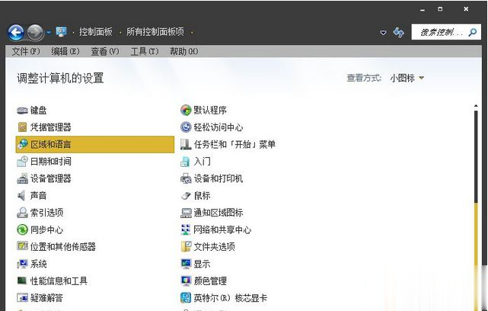The width and height of the screenshot is (488, 311).
Task: Open the 性能信息和工具 link
Action: pyautogui.click(x=59, y=281)
